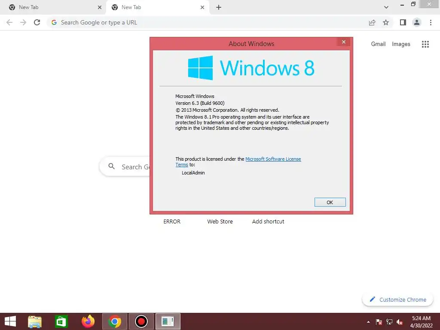Open the Chrome profile avatar
Viewport: 440px width, 330px height.
point(417,22)
